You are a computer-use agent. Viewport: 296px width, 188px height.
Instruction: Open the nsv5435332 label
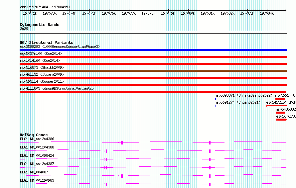pyautogui.click(x=286, y=109)
